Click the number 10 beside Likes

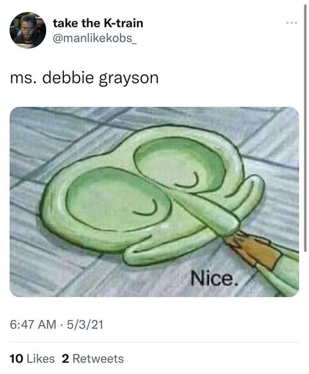click(x=16, y=359)
